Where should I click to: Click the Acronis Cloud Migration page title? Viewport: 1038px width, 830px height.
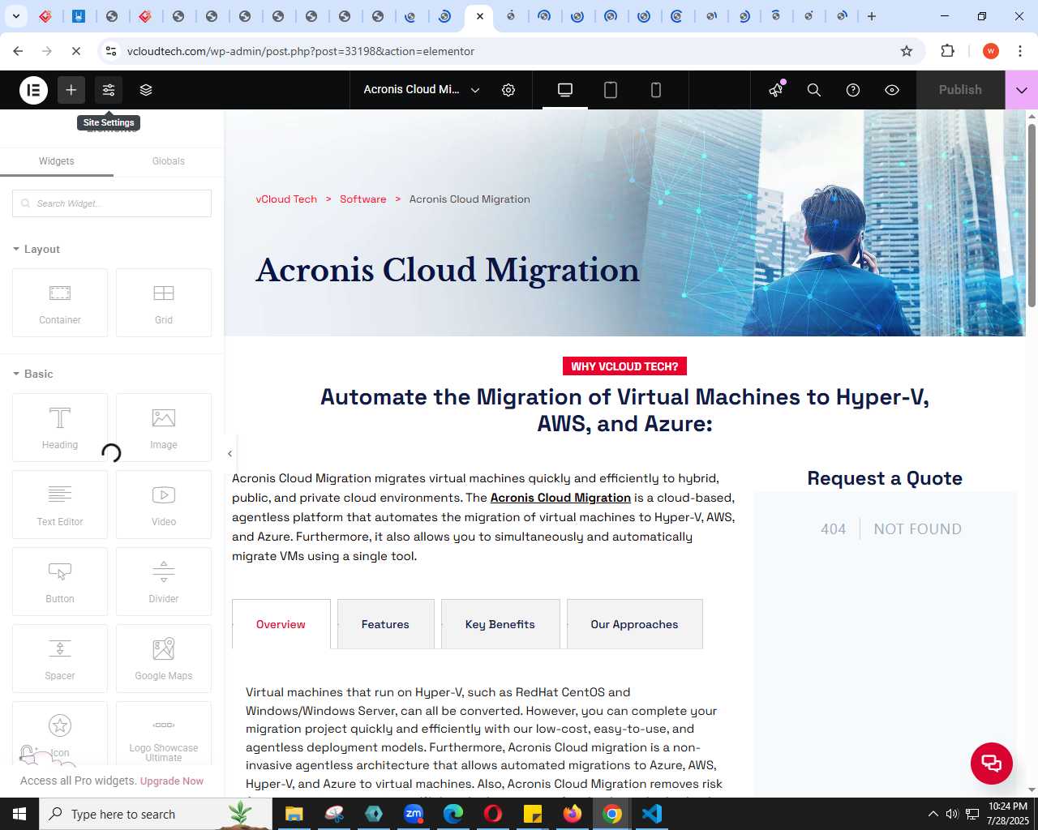[448, 270]
